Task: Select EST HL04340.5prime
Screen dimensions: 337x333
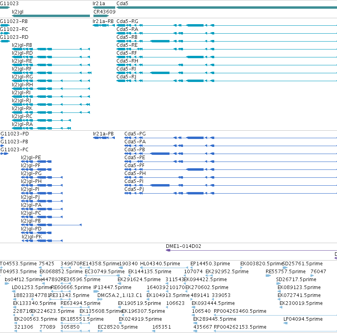Action: tap(164, 268)
